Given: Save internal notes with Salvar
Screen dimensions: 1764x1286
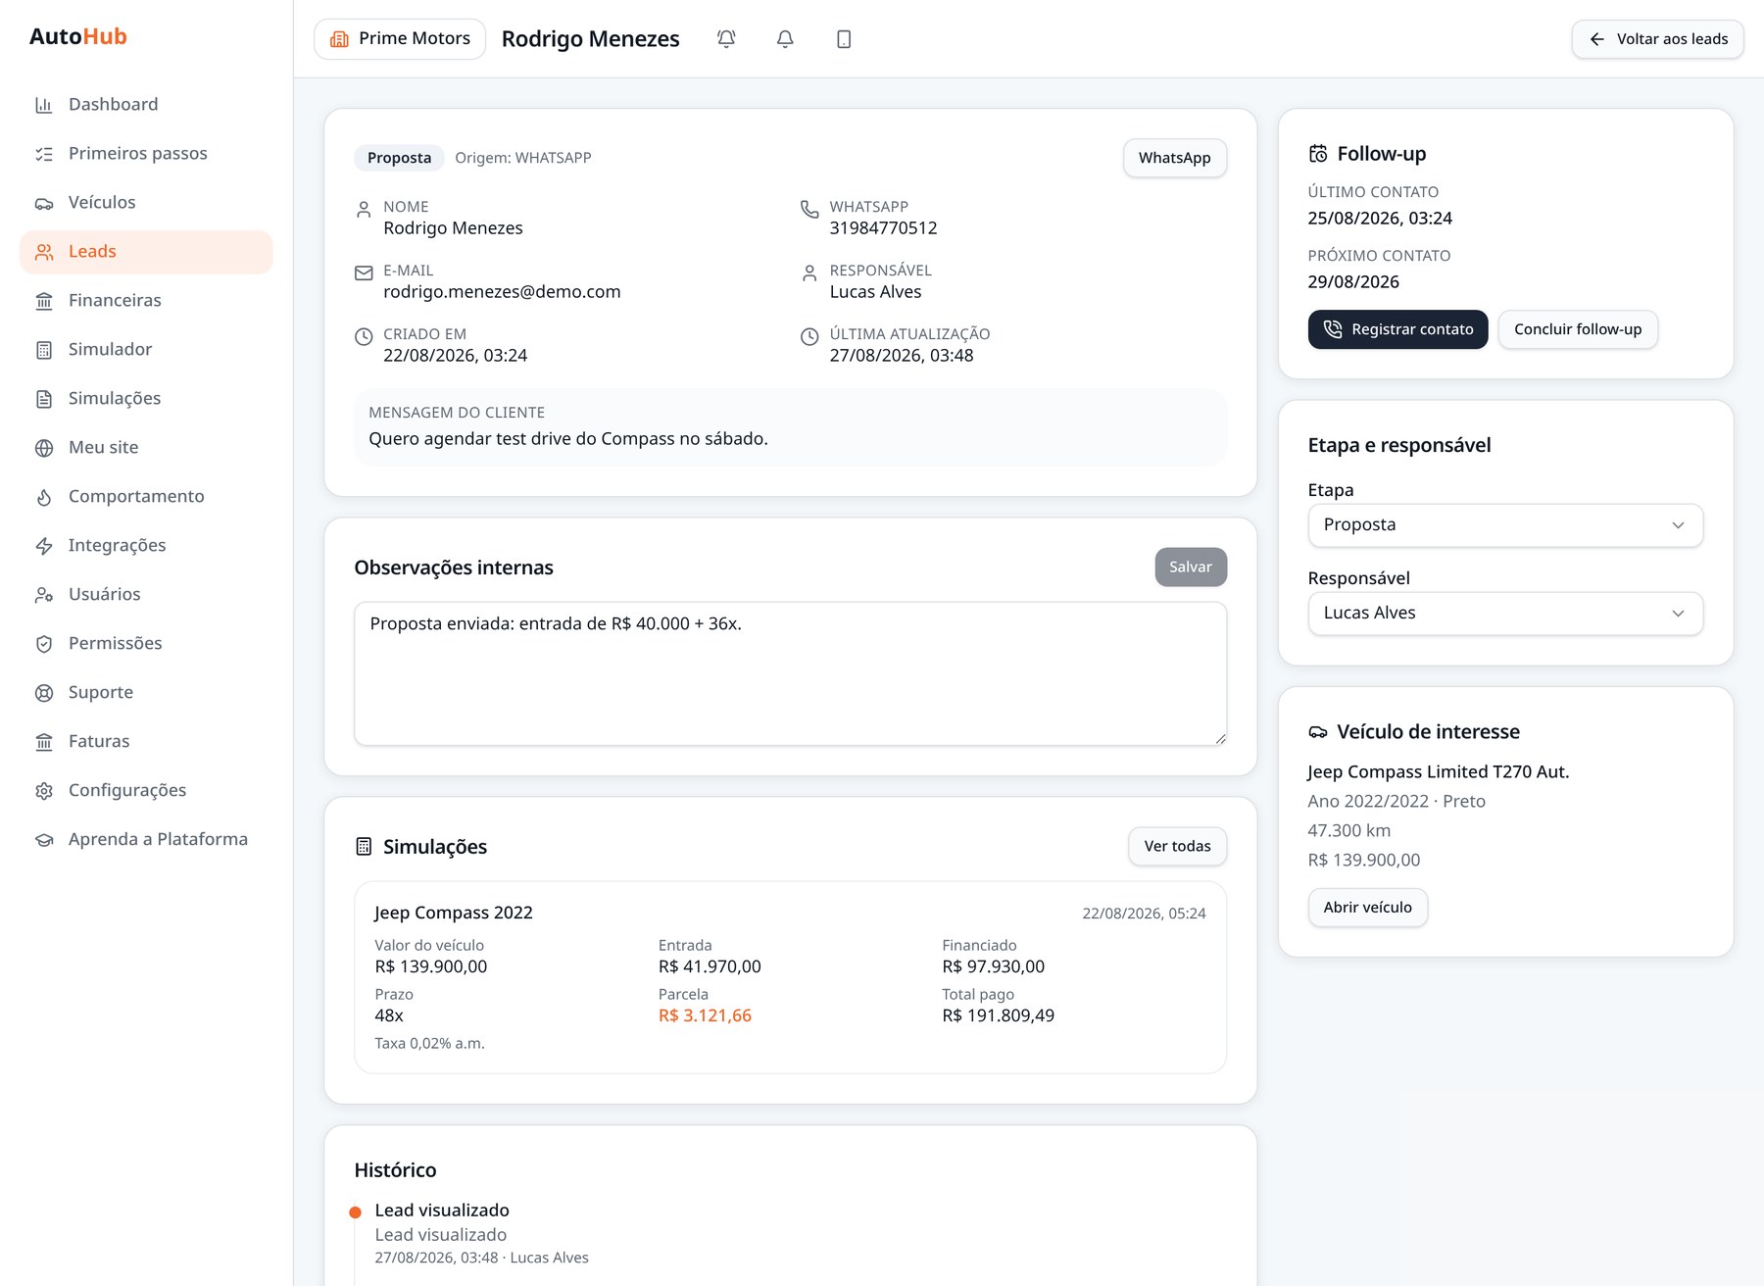Looking at the screenshot, I should click(1191, 568).
